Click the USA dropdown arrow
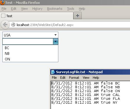This screenshot has width=130, height=109. 55,35
